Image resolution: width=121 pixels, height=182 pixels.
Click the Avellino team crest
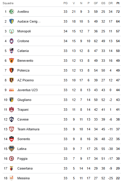pyautogui.click(x=12, y=12)
